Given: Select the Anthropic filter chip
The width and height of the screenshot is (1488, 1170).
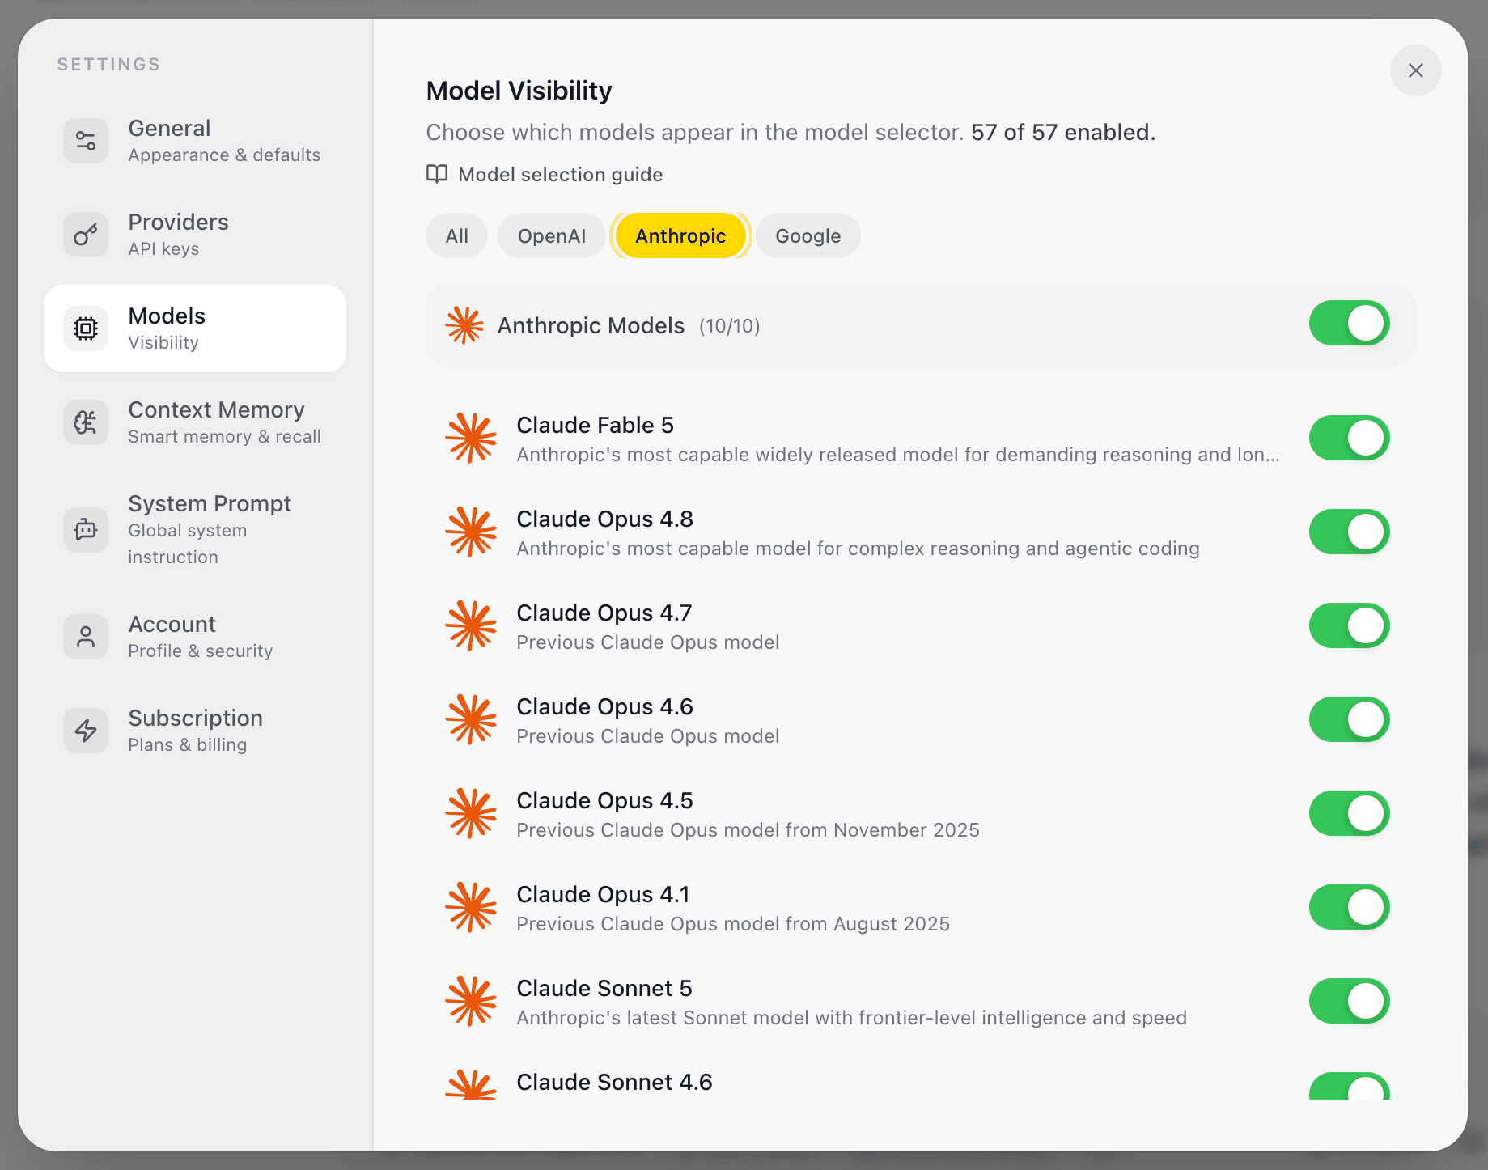Looking at the screenshot, I should (x=680, y=235).
